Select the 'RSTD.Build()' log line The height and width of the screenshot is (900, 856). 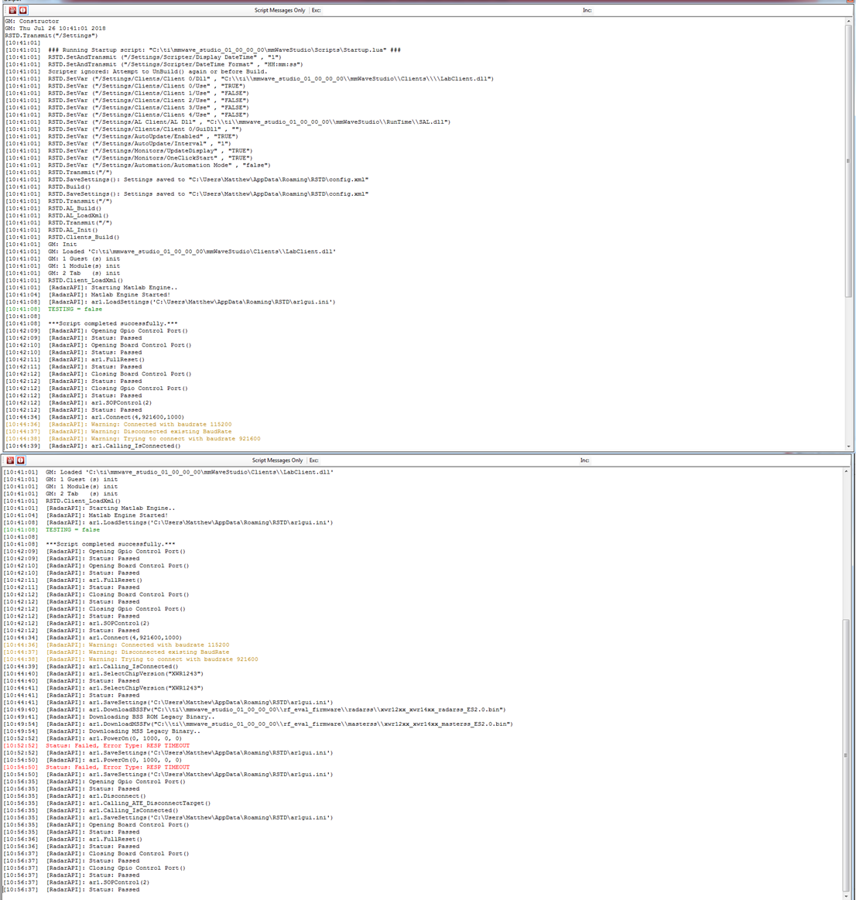tap(48, 187)
